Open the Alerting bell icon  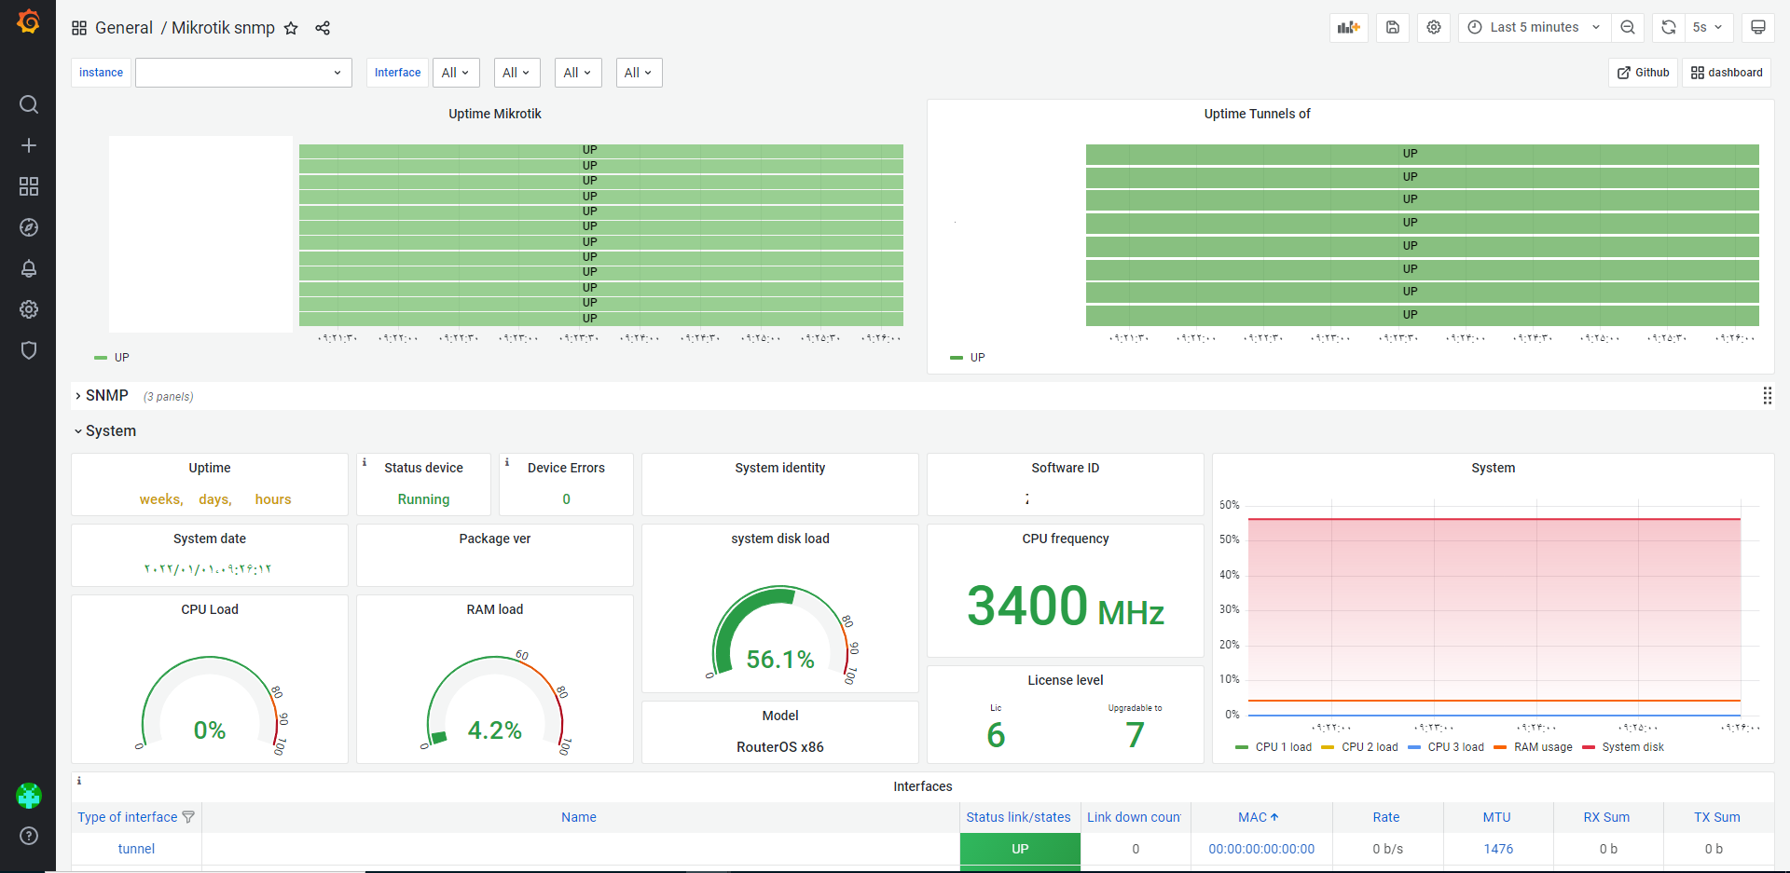[29, 268]
